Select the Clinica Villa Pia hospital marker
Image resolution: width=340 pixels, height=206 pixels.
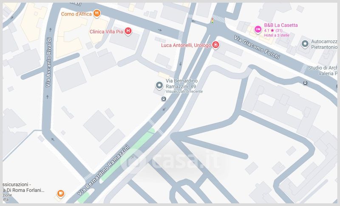[x=128, y=31]
